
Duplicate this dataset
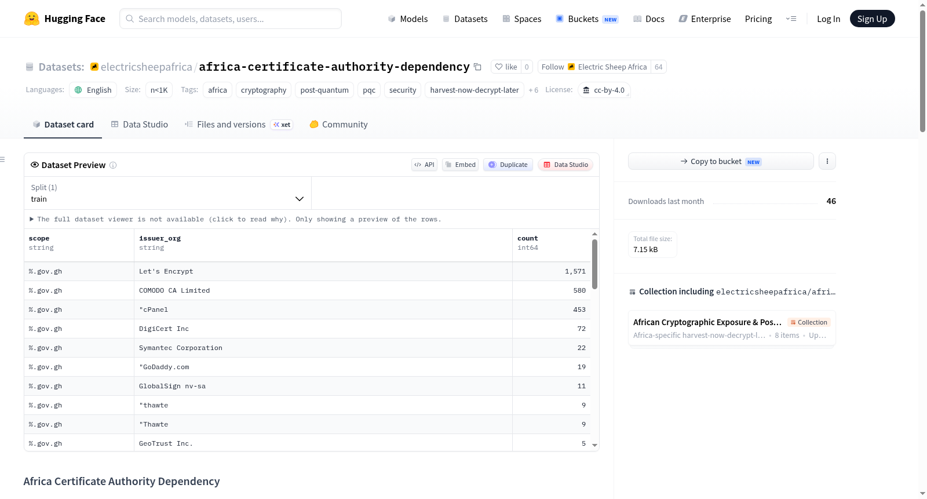point(508,165)
